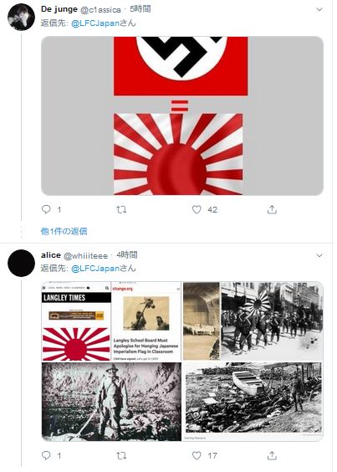This screenshot has width=337, height=472.
Task: Open alice's black profile avatar
Action: tap(21, 263)
